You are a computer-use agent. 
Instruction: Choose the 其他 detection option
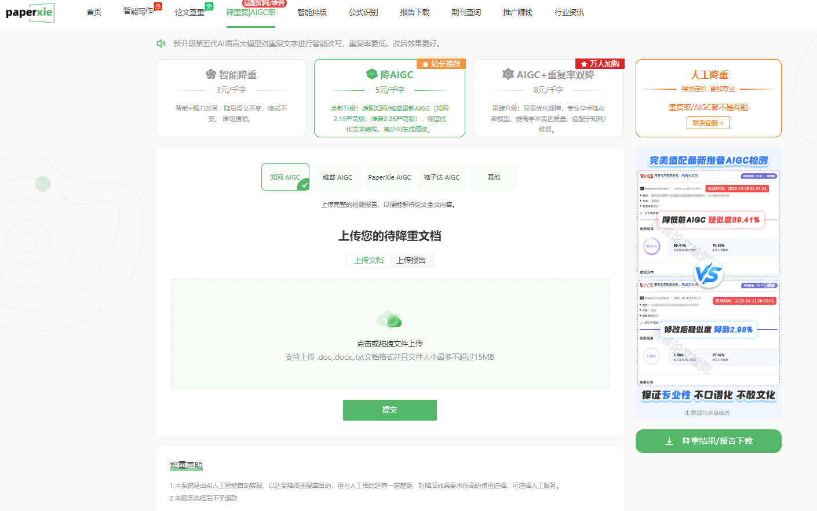coord(494,177)
